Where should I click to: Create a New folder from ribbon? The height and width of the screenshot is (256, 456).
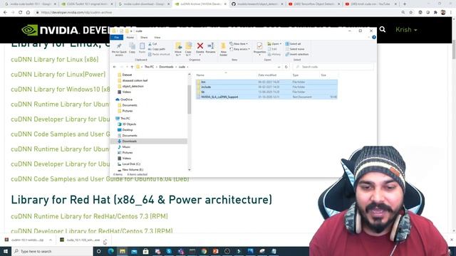(x=223, y=49)
